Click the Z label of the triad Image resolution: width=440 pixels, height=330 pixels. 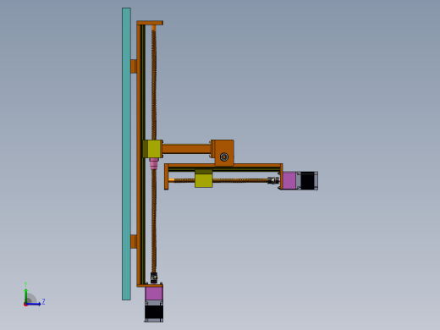click(43, 302)
